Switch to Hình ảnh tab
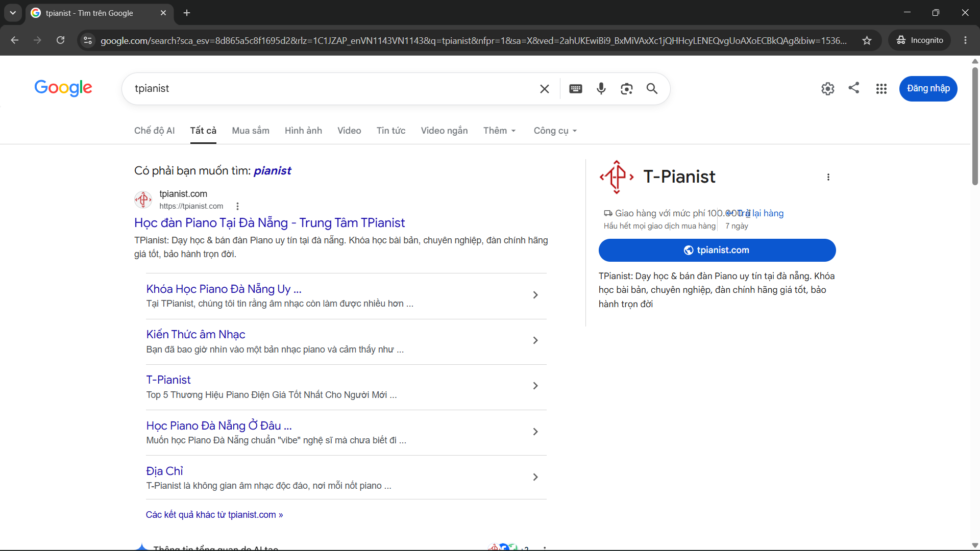Image resolution: width=980 pixels, height=551 pixels. pyautogui.click(x=303, y=131)
